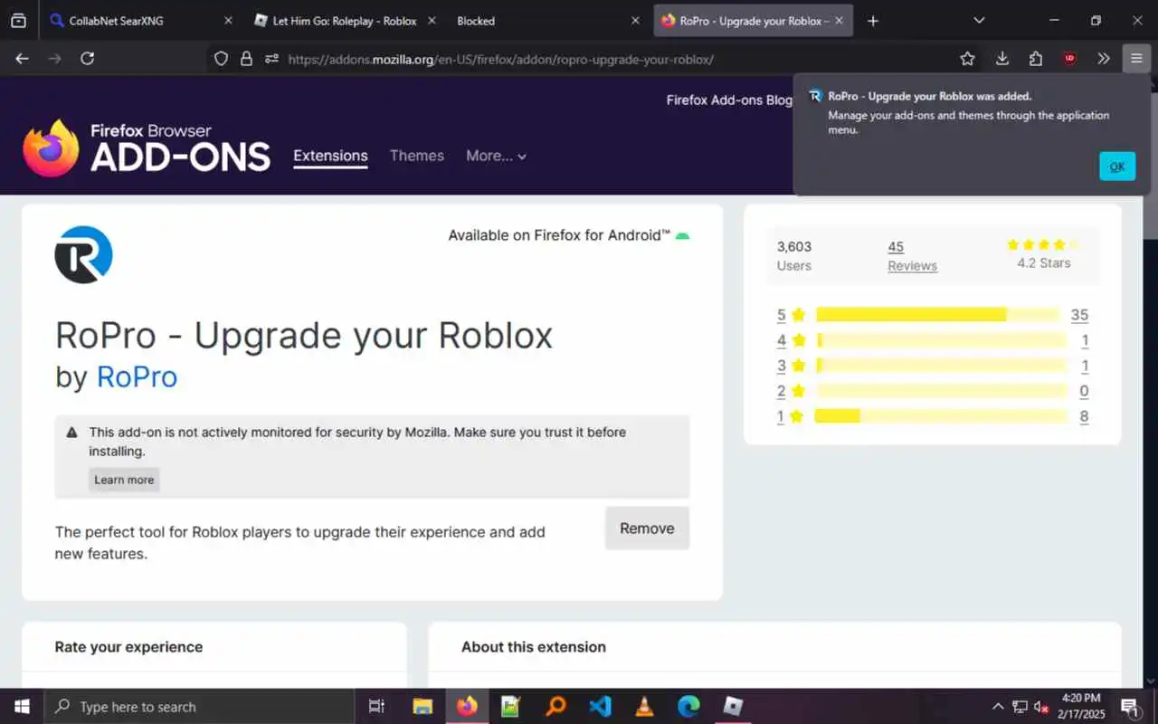Viewport: 1158px width, 724px height.
Task: Expand the More… menu
Action: [x=496, y=156]
